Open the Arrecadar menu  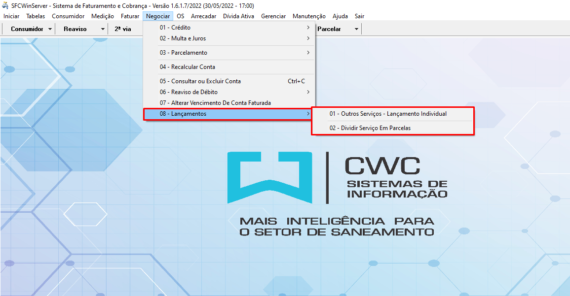click(203, 16)
